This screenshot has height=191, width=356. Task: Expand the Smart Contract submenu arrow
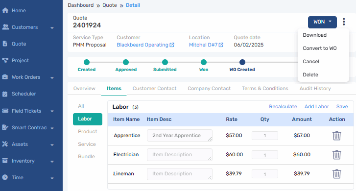[52, 128]
